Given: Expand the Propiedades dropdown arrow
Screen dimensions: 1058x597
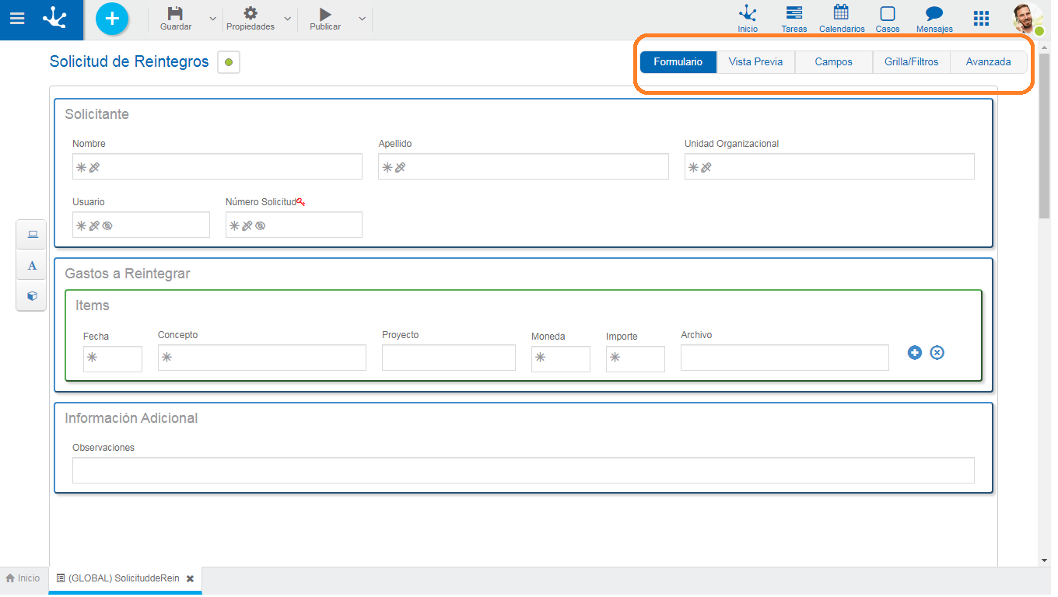Looking at the screenshot, I should pyautogui.click(x=287, y=19).
